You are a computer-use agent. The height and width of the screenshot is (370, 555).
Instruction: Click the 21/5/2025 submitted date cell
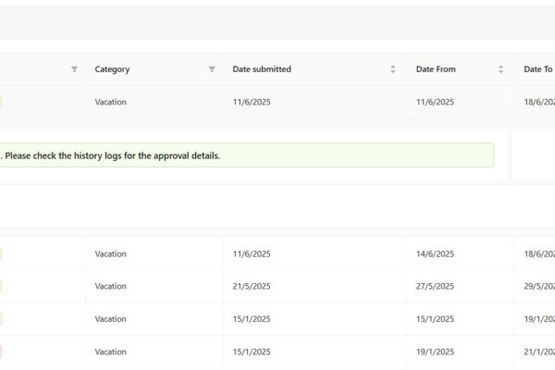[x=252, y=286]
